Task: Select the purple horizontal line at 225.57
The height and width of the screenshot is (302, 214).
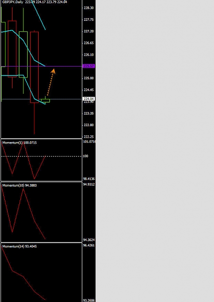Action: point(42,67)
